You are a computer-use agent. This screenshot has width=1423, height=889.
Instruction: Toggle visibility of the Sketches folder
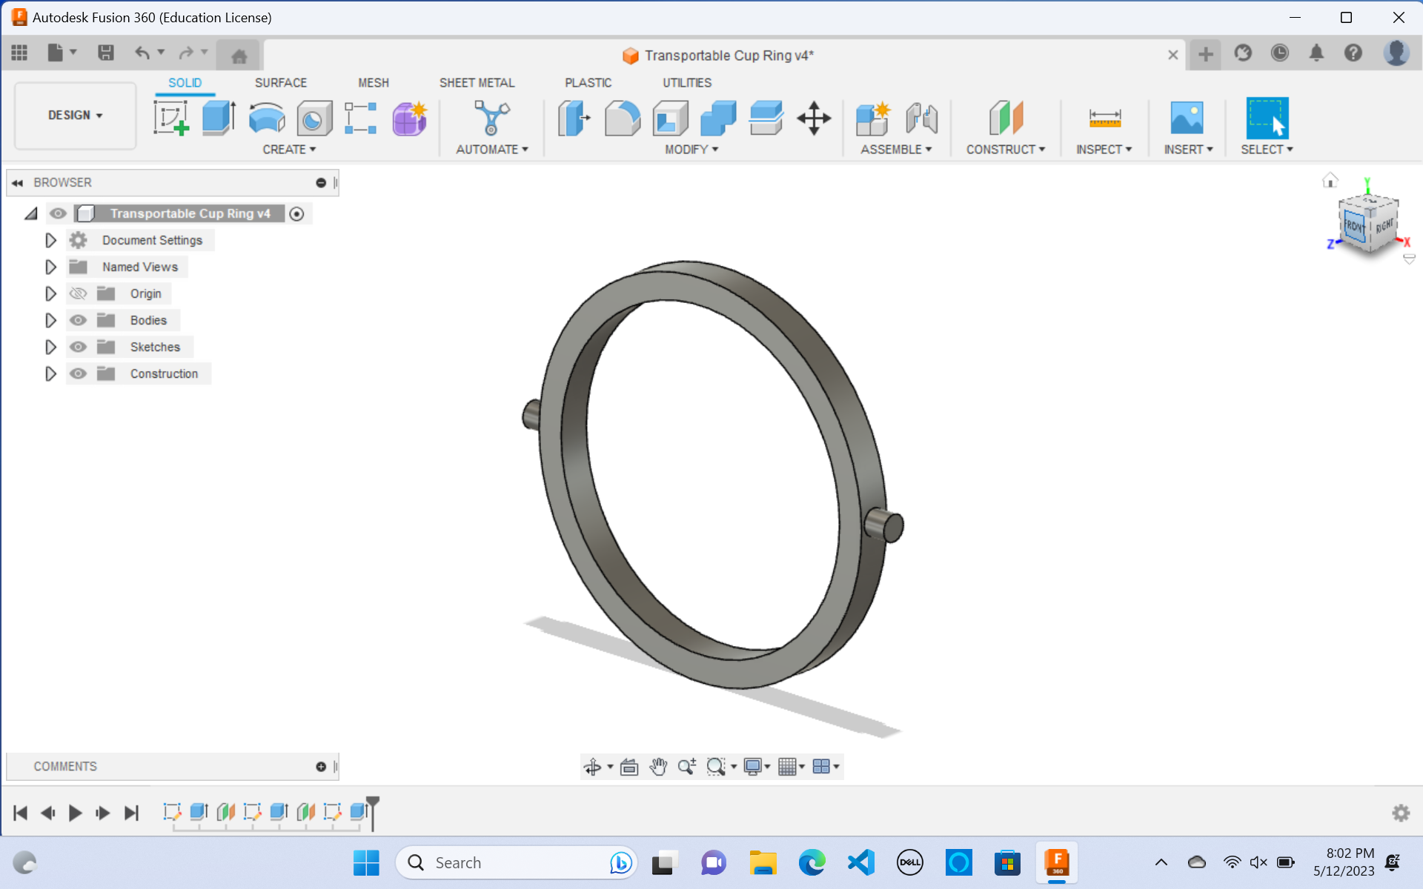(x=78, y=347)
